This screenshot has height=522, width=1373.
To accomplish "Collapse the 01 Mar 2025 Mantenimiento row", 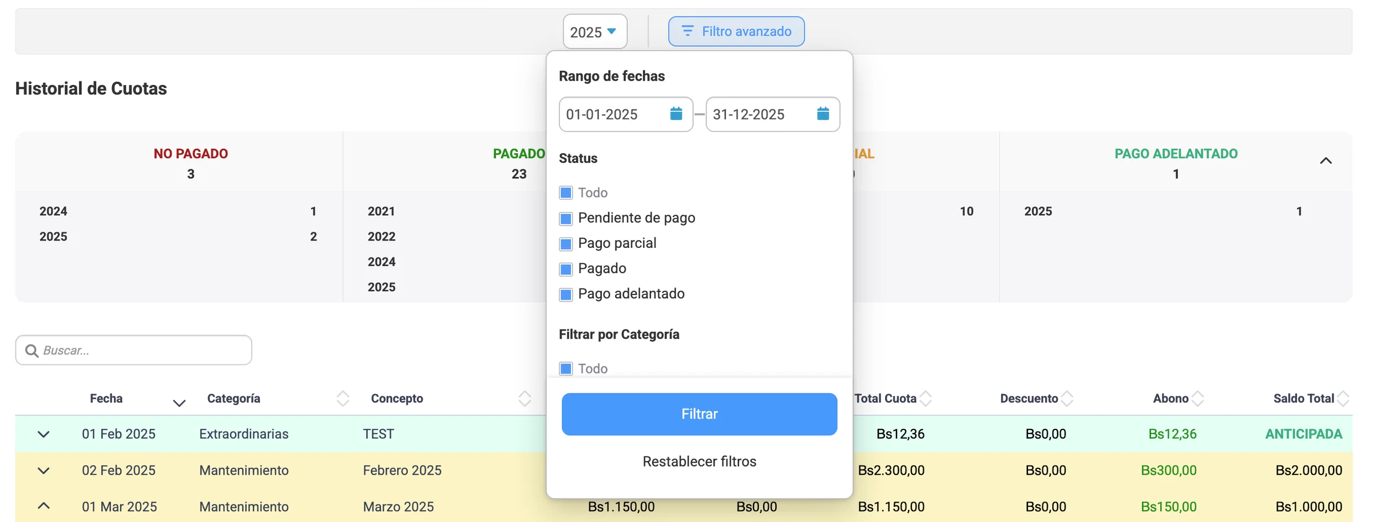I will 43,506.
